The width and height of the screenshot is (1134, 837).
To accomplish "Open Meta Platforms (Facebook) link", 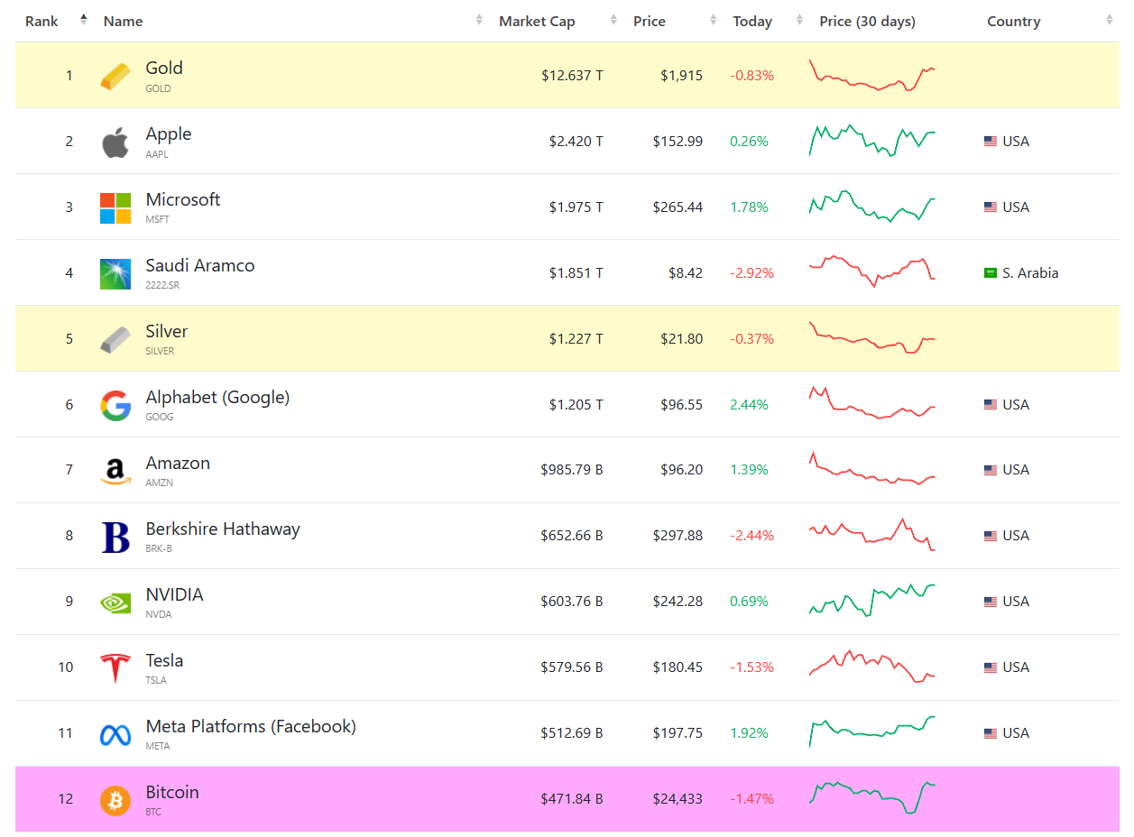I will pyautogui.click(x=251, y=727).
